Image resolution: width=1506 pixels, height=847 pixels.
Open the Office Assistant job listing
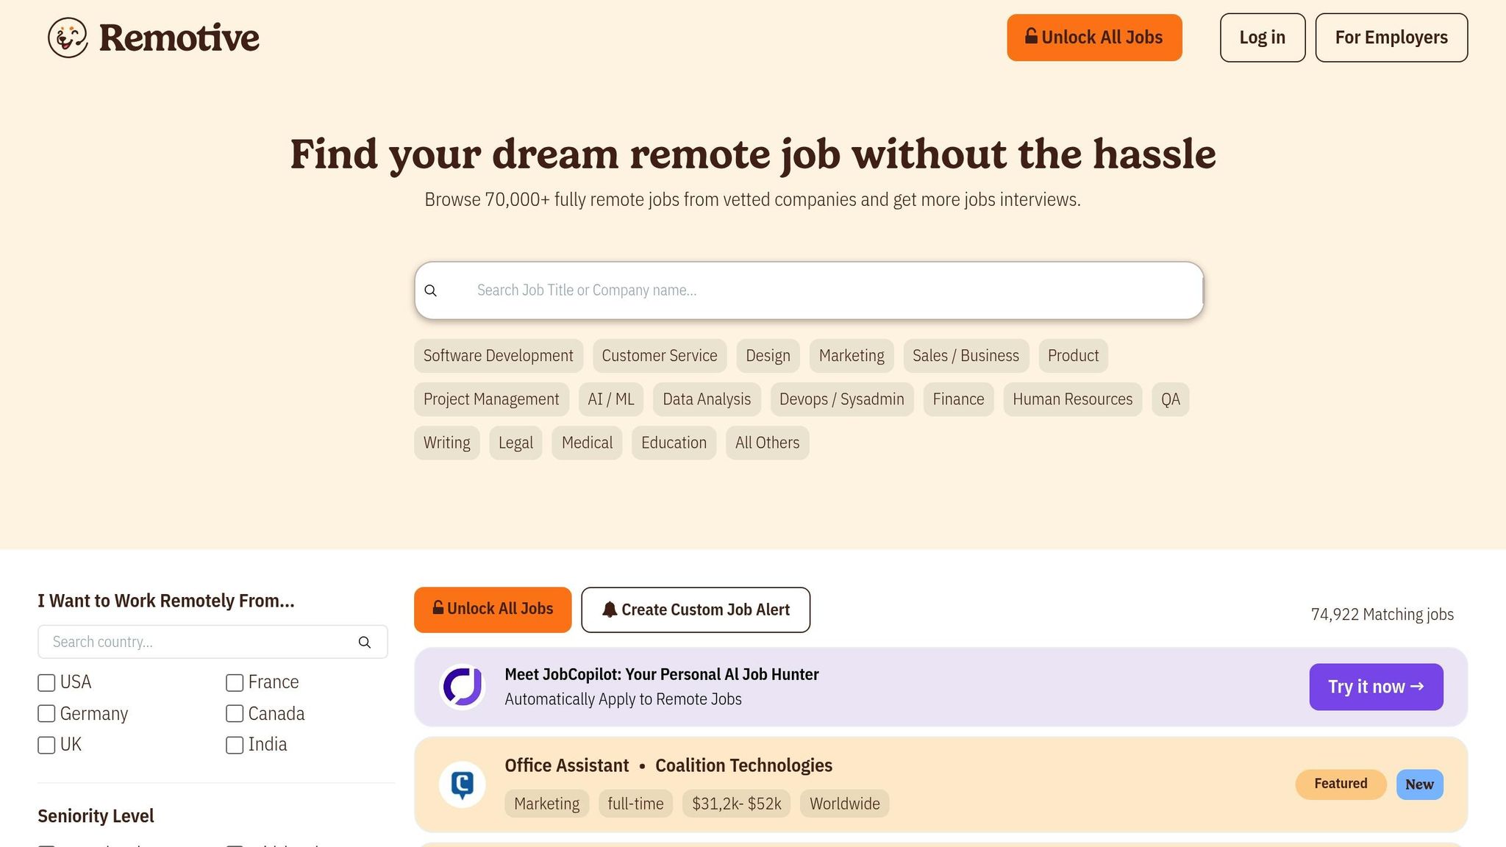pos(566,765)
